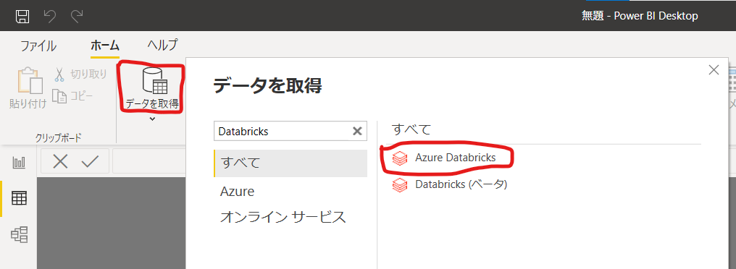736x269 pixels.
Task: Click the formula bar input area
Action: coord(149,162)
